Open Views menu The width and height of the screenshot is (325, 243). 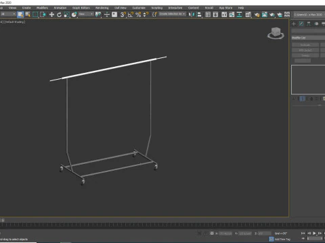pos(12,7)
